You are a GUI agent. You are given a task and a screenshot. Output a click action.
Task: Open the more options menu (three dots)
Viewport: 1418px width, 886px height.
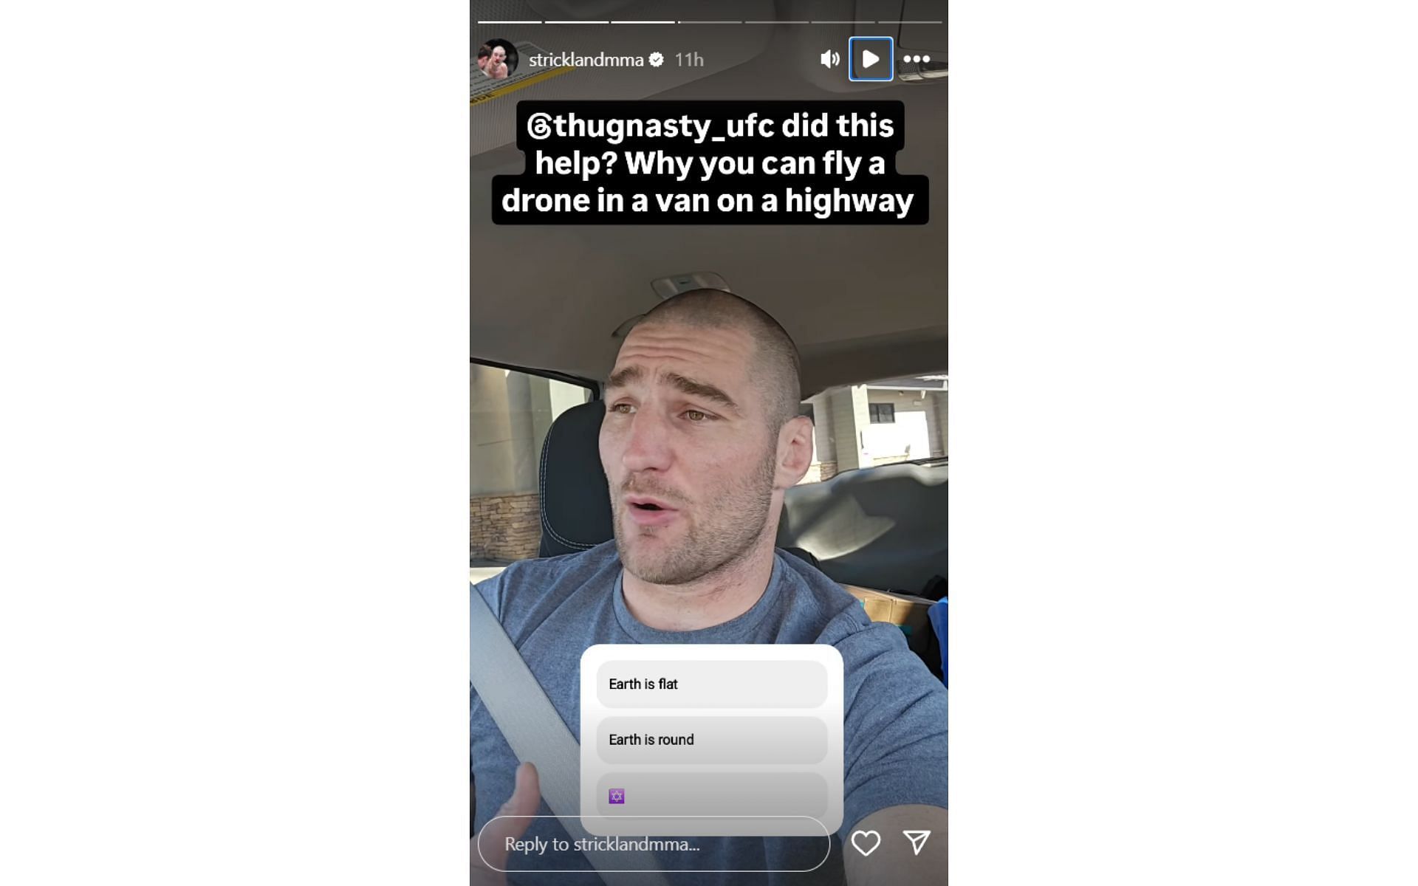(916, 59)
